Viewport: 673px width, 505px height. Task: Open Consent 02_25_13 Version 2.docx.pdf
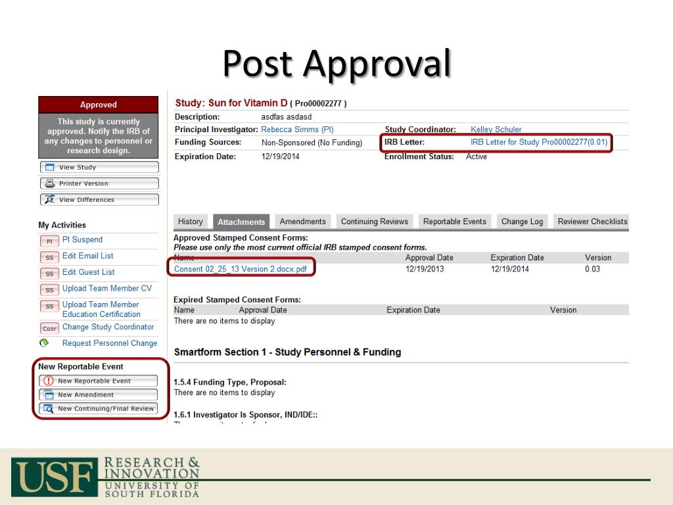coord(241,269)
